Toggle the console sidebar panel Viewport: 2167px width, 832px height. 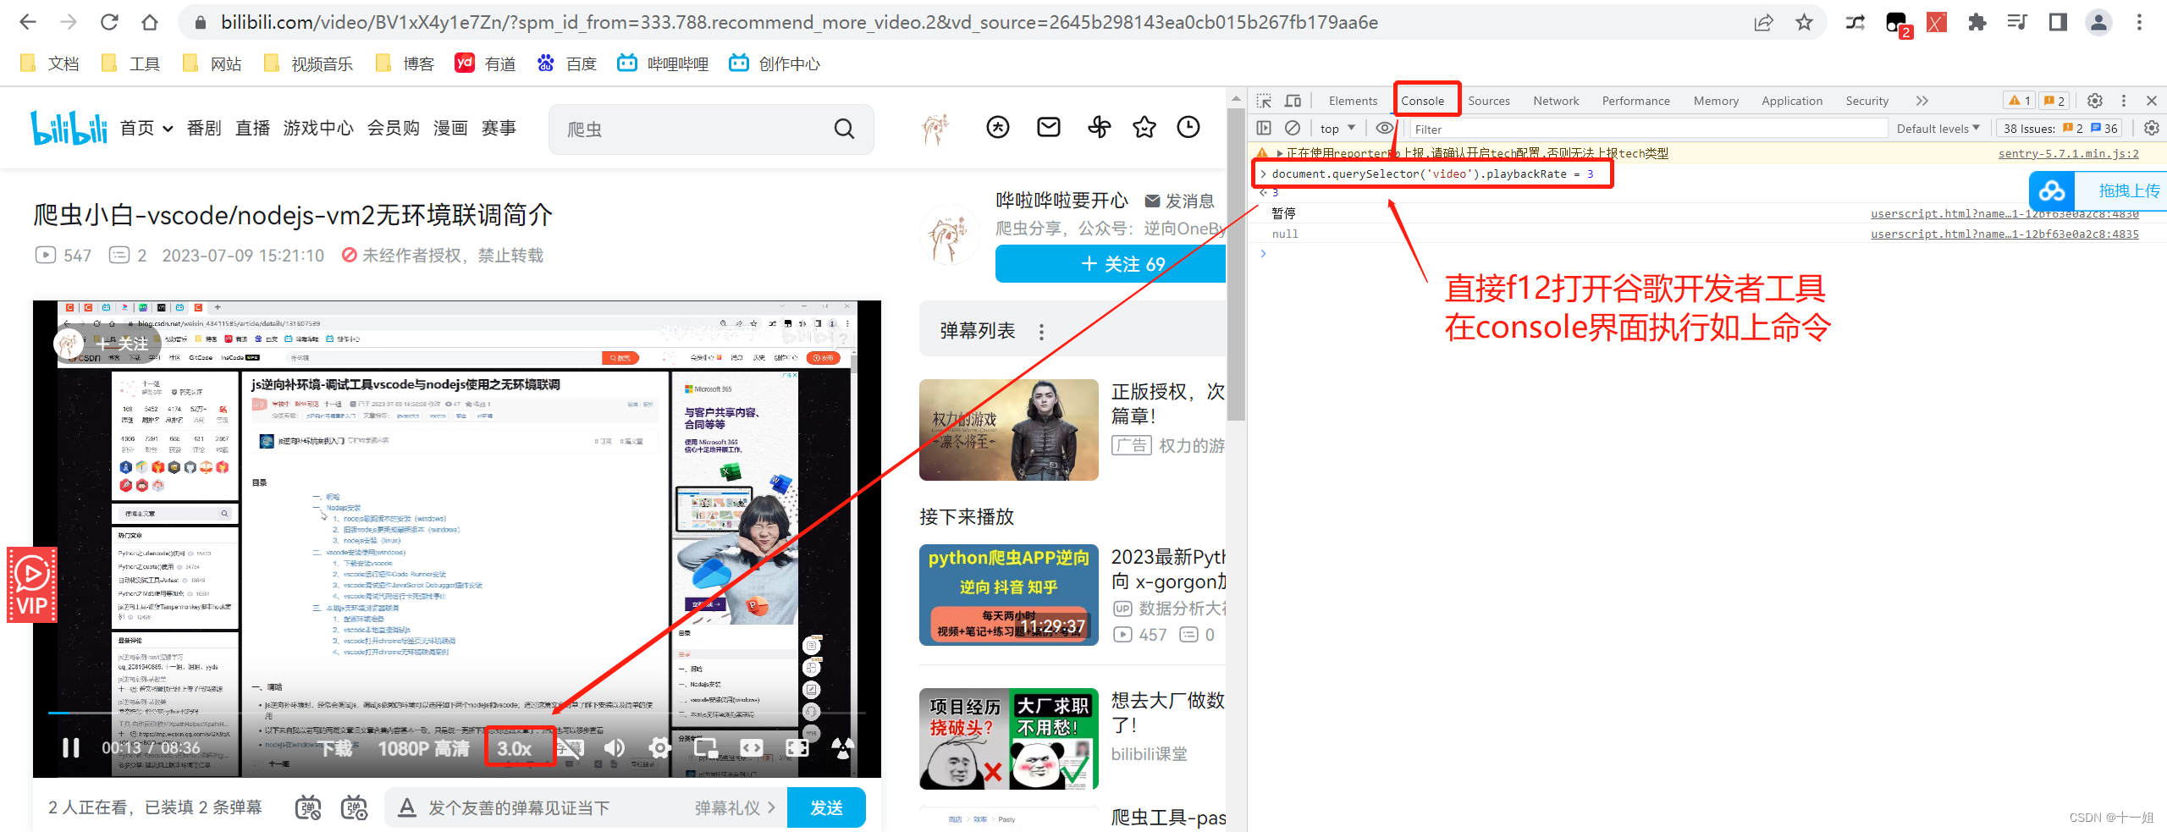1264,128
